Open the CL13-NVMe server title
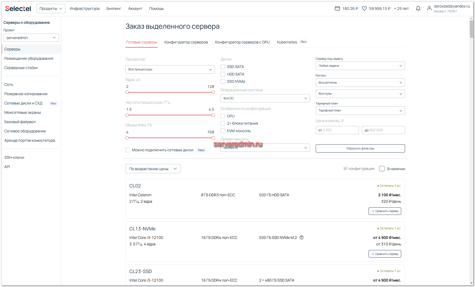The height and width of the screenshot is (287, 475). tap(142, 229)
